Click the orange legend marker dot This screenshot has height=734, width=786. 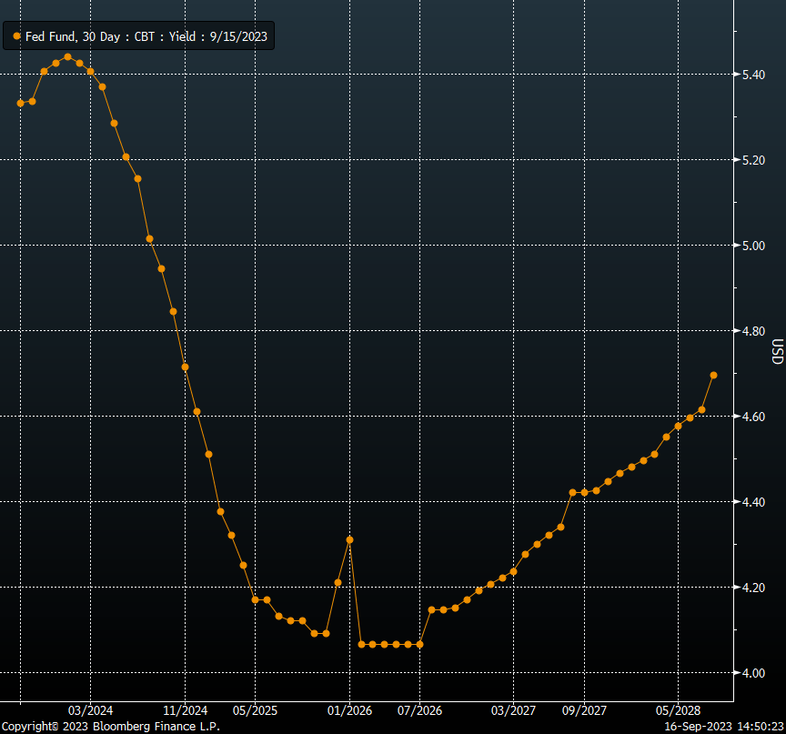tap(16, 36)
